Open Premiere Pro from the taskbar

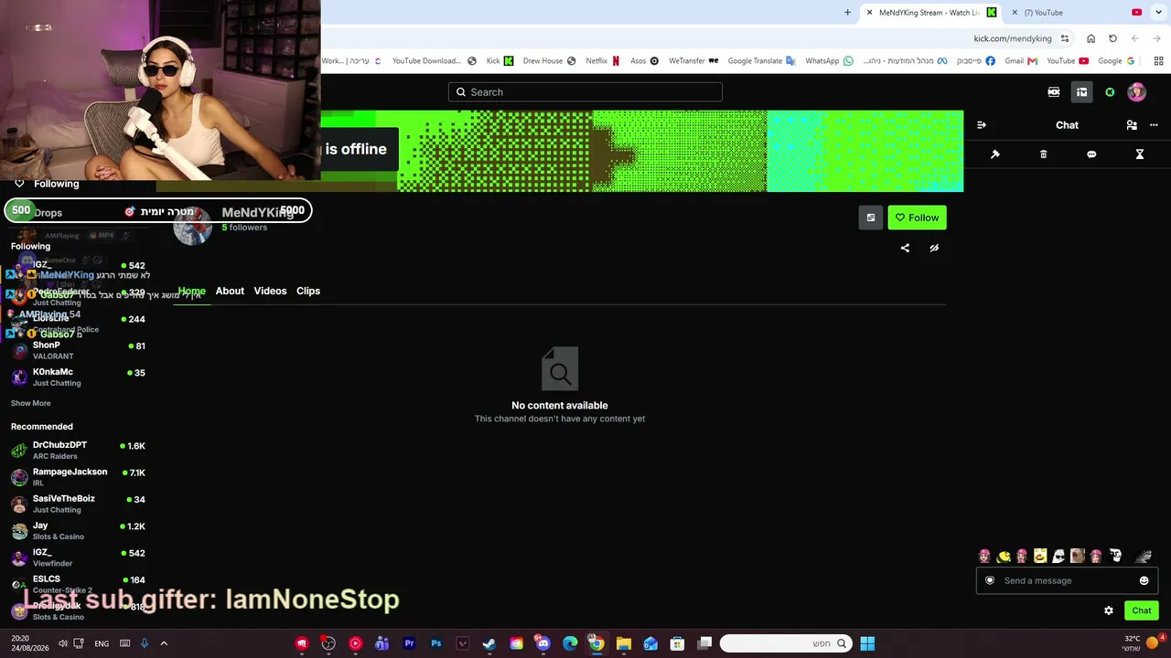point(409,643)
